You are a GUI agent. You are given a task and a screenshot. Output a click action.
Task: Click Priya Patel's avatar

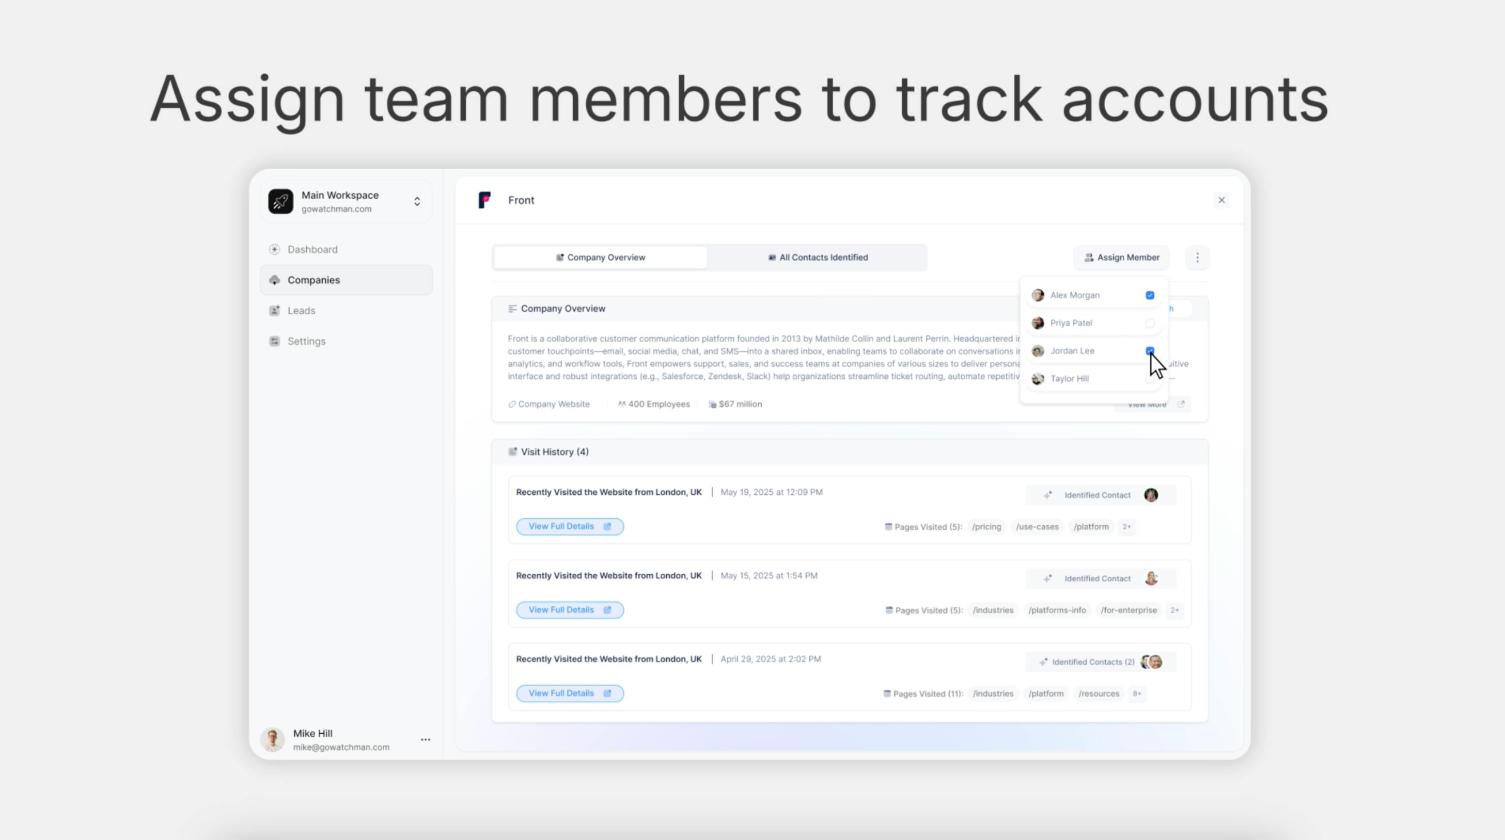(1038, 323)
